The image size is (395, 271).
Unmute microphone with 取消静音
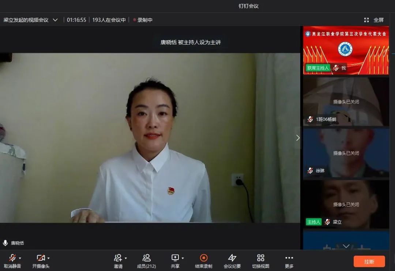point(12,258)
